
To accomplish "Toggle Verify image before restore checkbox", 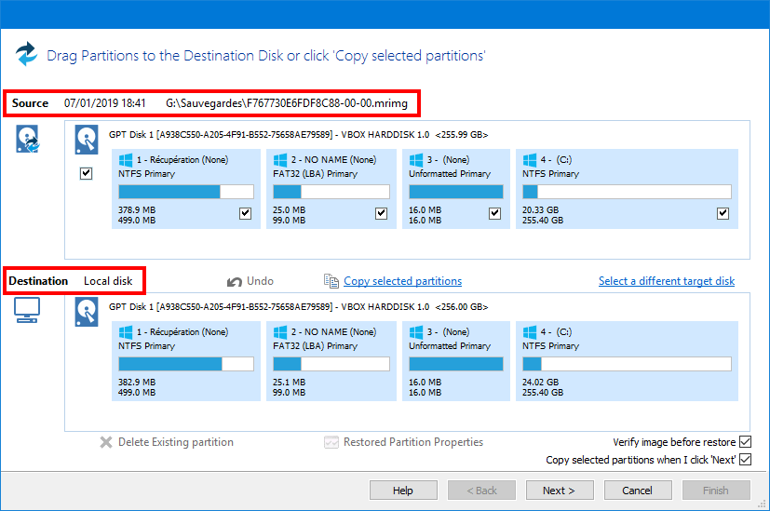I will (x=746, y=442).
